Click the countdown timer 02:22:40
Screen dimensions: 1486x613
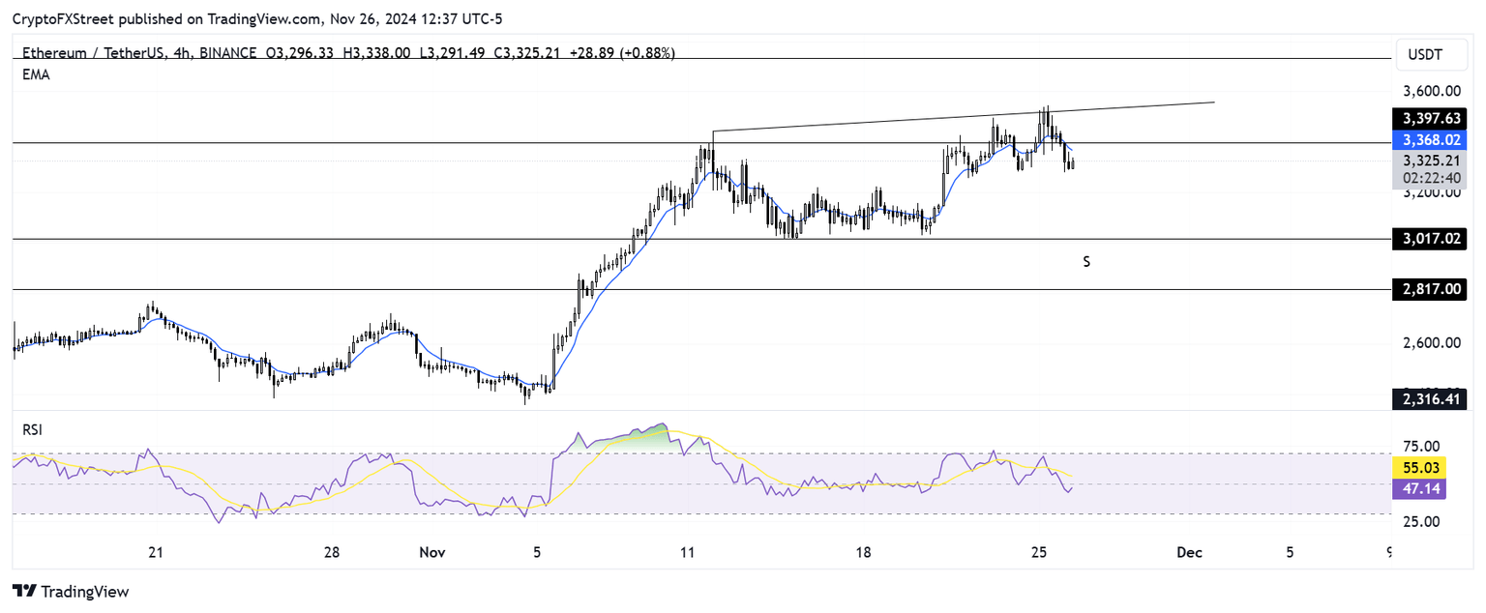coord(1430,179)
